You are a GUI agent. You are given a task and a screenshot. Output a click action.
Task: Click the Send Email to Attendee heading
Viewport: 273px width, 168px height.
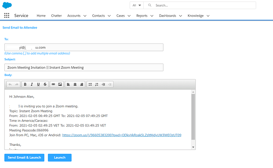click(20, 28)
